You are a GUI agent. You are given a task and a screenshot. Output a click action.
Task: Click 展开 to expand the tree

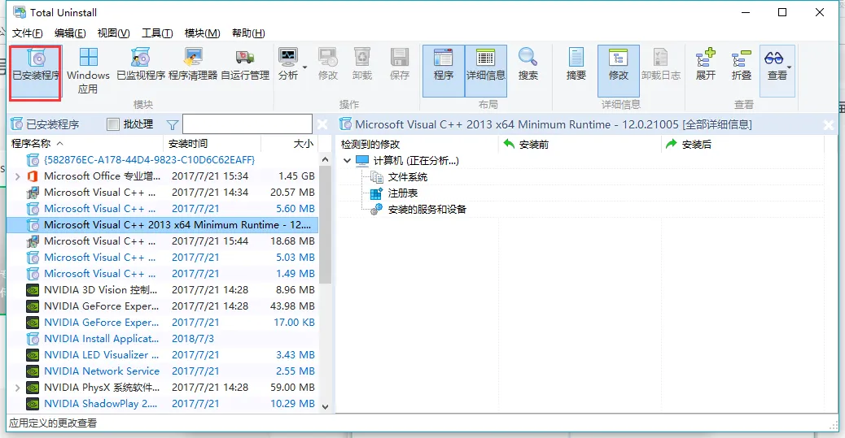(706, 66)
